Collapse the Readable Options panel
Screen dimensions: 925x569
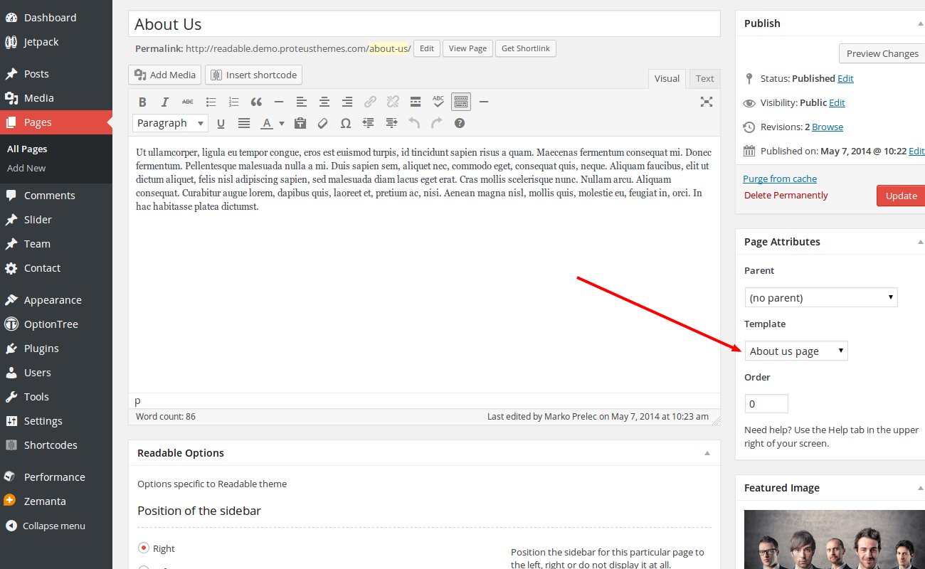707,453
